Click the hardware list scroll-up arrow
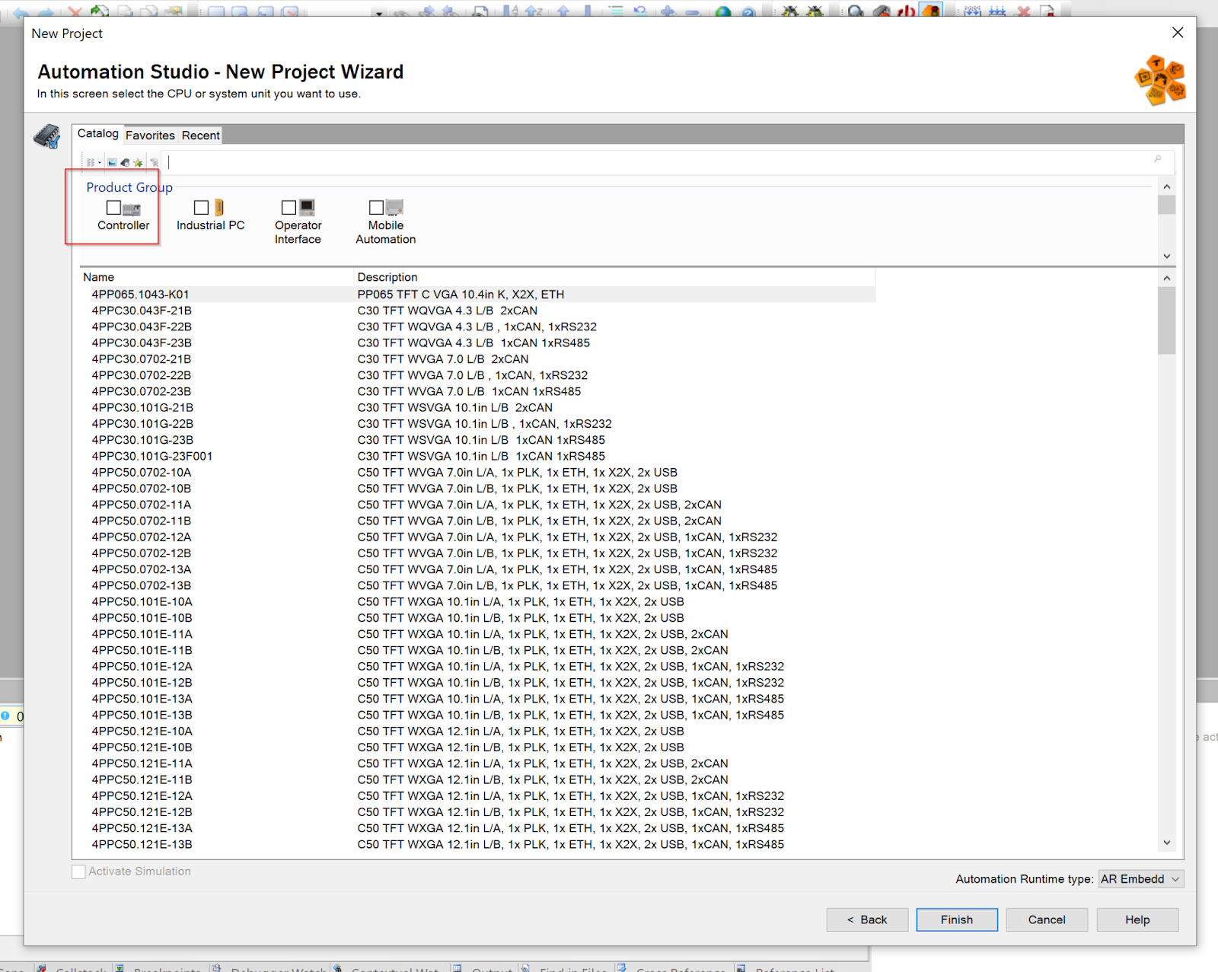The image size is (1218, 972). [x=1166, y=279]
